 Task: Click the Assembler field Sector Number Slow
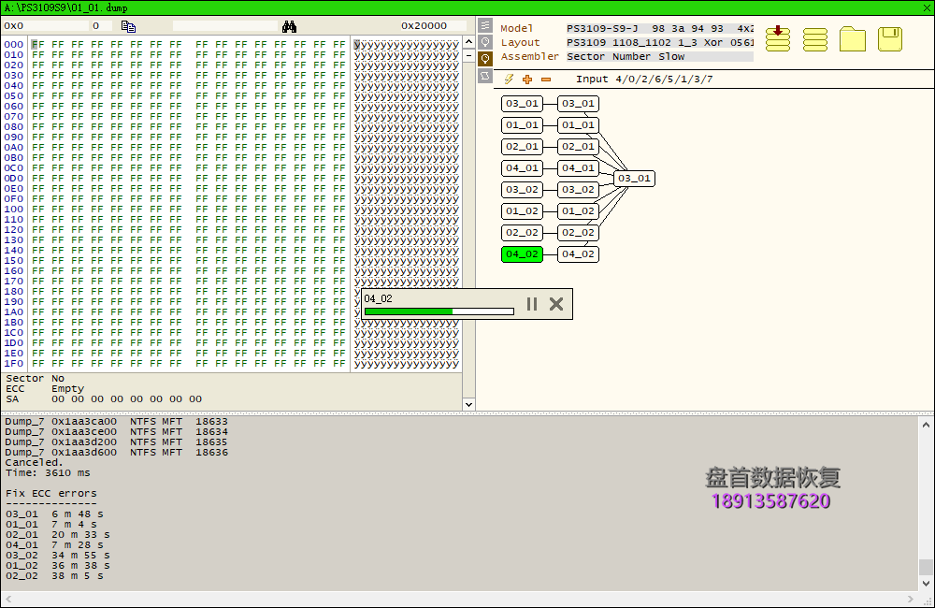[659, 56]
